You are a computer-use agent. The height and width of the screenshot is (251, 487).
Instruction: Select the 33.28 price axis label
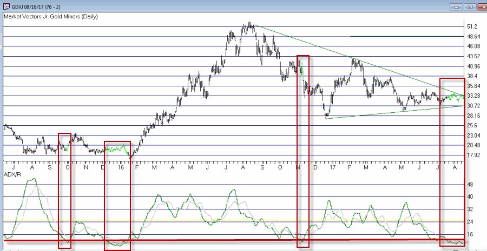473,96
